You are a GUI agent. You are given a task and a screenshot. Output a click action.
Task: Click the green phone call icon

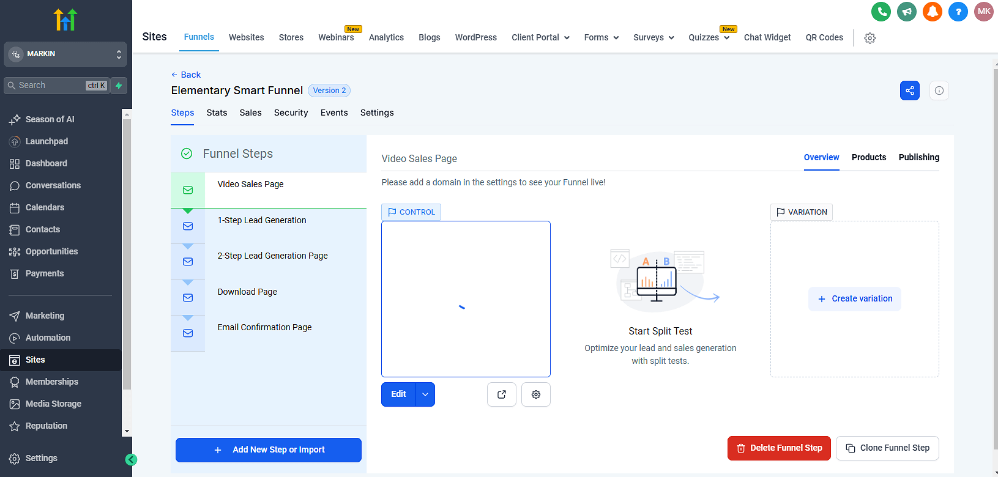pos(881,11)
